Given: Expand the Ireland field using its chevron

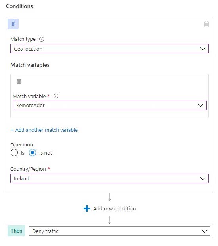Looking at the screenshot, I should point(203,178).
